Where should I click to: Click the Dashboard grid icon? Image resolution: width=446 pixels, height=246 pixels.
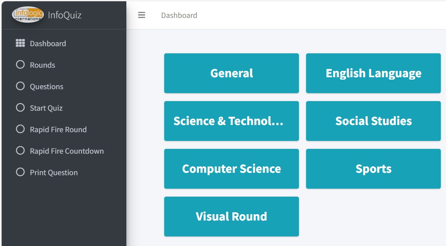coord(20,43)
